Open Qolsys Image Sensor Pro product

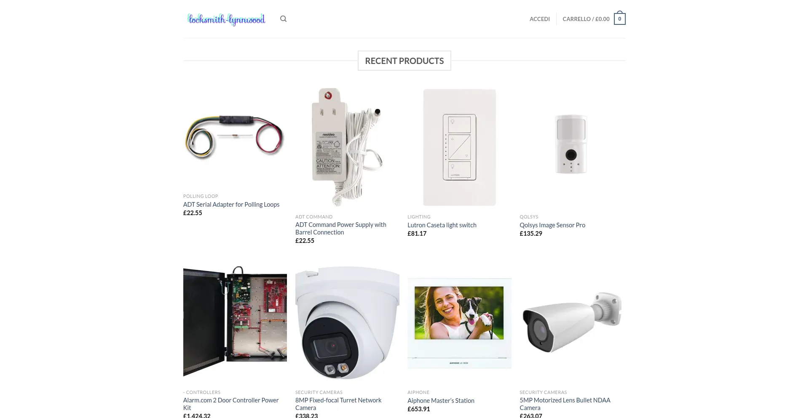[x=552, y=225]
